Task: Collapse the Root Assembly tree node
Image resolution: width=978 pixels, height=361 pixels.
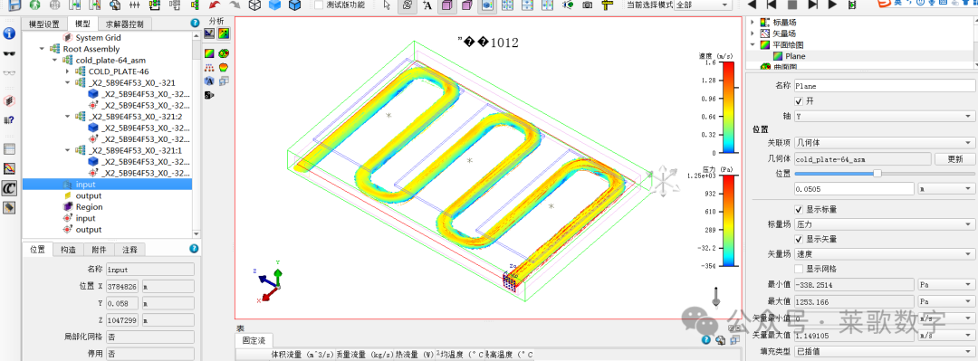Action: tap(42, 49)
